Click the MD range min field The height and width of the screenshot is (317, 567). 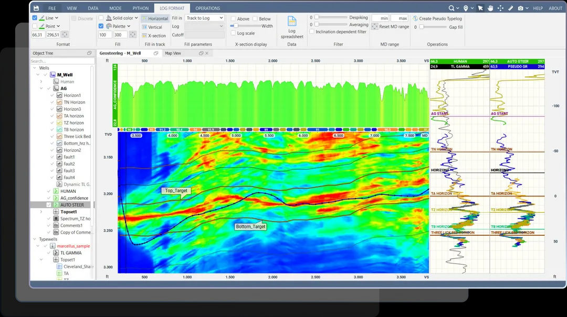pyautogui.click(x=381, y=18)
